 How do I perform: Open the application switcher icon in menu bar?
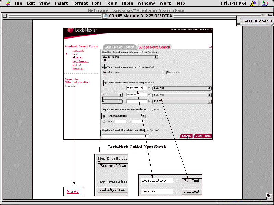[x=265, y=3]
